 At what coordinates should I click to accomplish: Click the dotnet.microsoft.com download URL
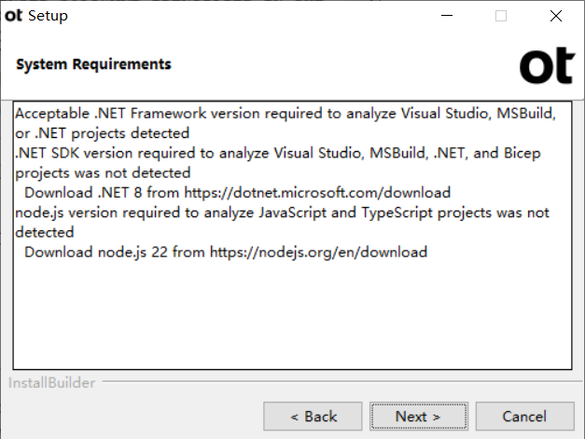[317, 193]
